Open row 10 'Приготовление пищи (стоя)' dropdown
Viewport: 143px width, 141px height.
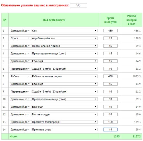pyautogui.click(x=64, y=99)
